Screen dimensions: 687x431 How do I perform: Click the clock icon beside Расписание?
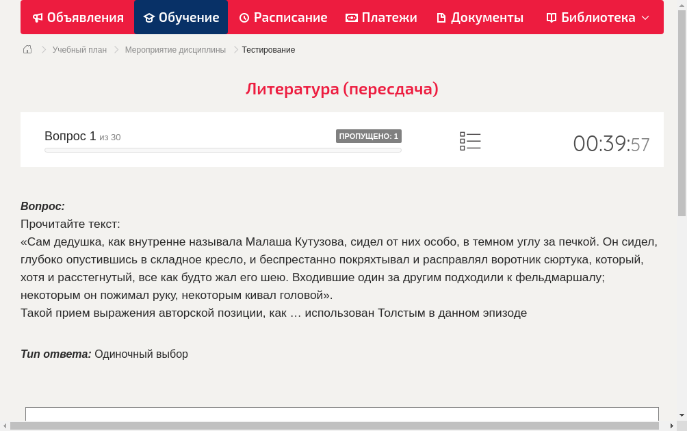tap(244, 17)
